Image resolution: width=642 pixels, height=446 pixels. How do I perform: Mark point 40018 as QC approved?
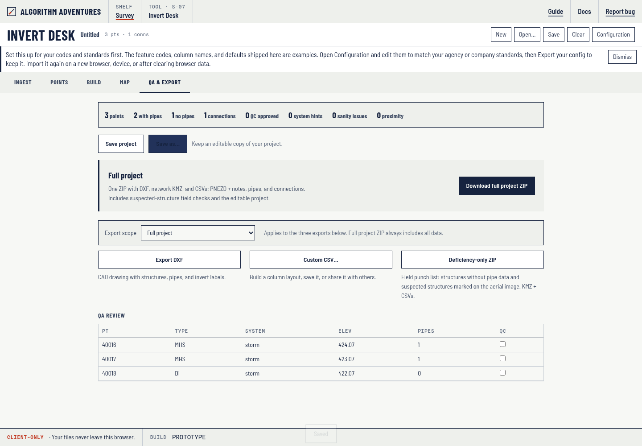(x=502, y=373)
